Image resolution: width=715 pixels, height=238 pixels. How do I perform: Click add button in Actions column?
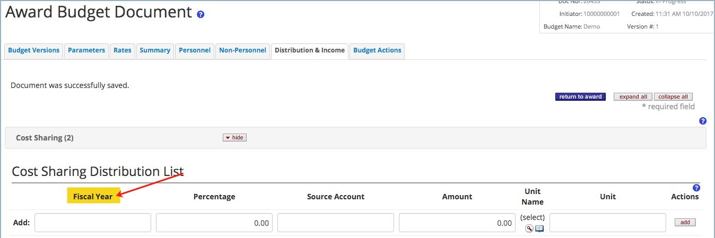[685, 223]
